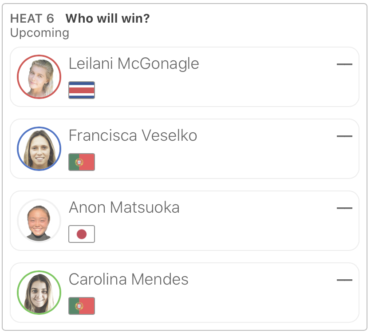Click the dash beside Francisca Veselko
The width and height of the screenshot is (371, 333).
[344, 136]
